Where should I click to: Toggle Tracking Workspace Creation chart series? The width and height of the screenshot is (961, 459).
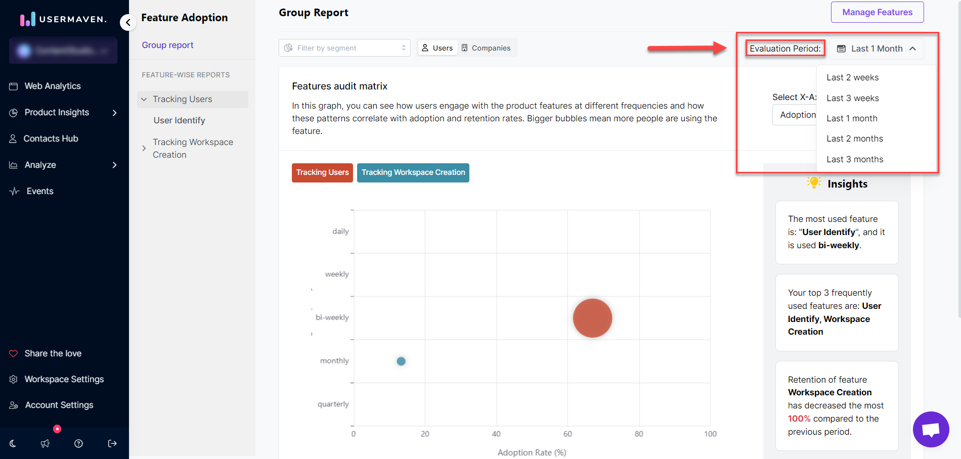pyautogui.click(x=413, y=172)
